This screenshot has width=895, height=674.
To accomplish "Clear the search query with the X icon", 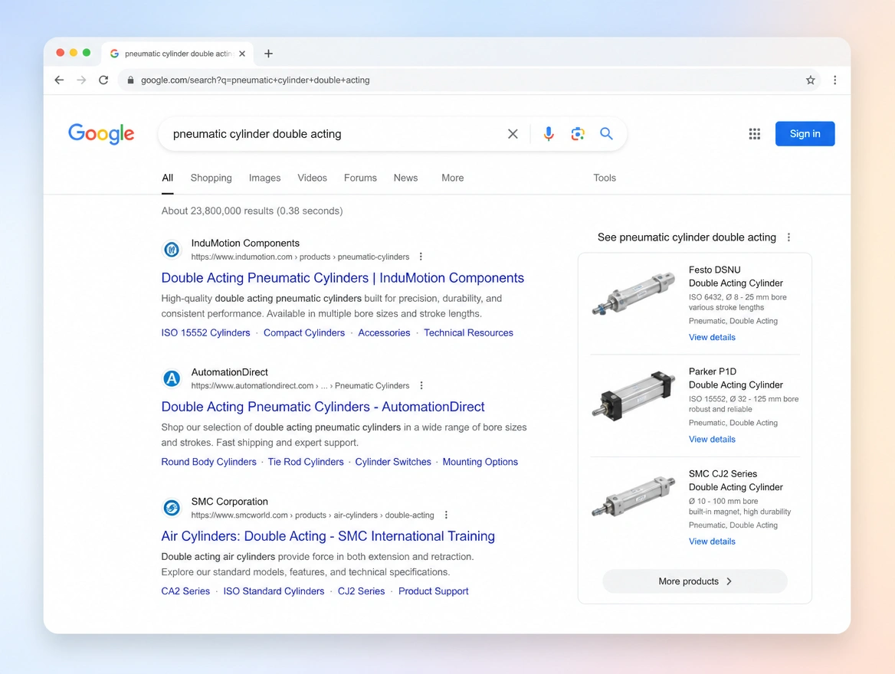I will point(513,133).
